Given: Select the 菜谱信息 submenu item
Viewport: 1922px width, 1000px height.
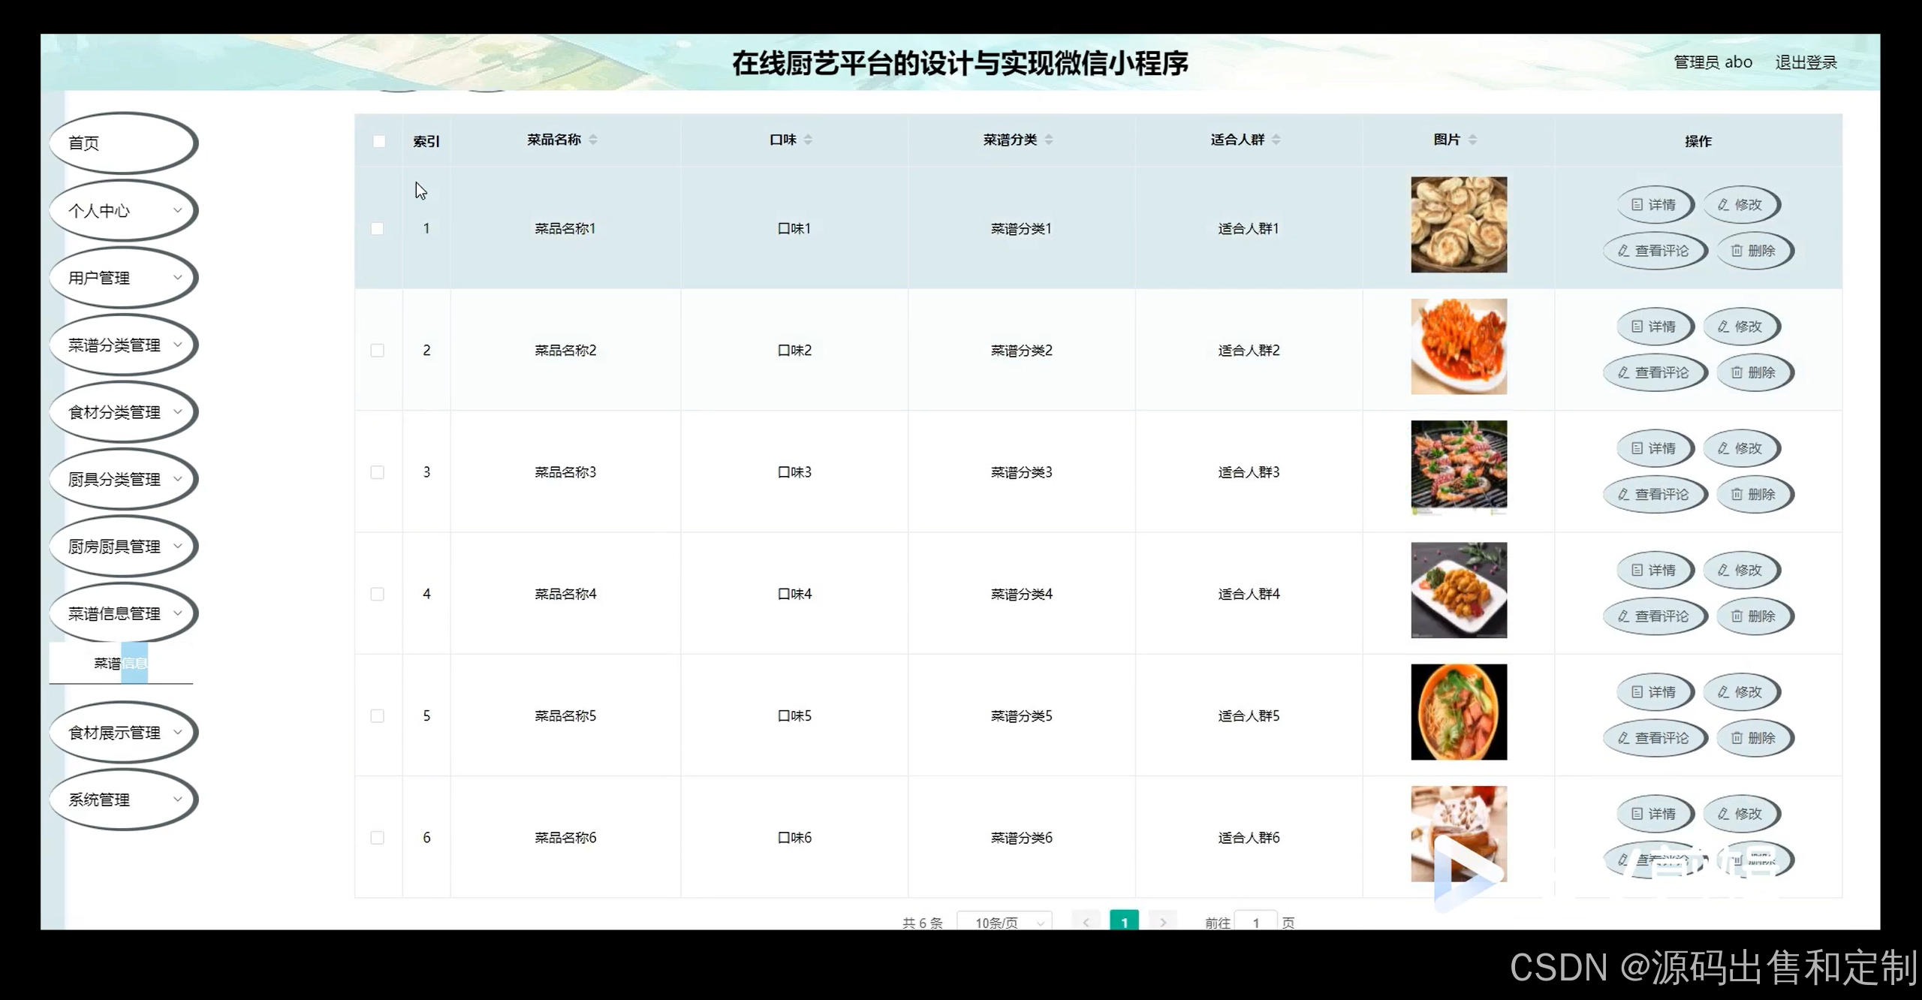Looking at the screenshot, I should tap(120, 663).
